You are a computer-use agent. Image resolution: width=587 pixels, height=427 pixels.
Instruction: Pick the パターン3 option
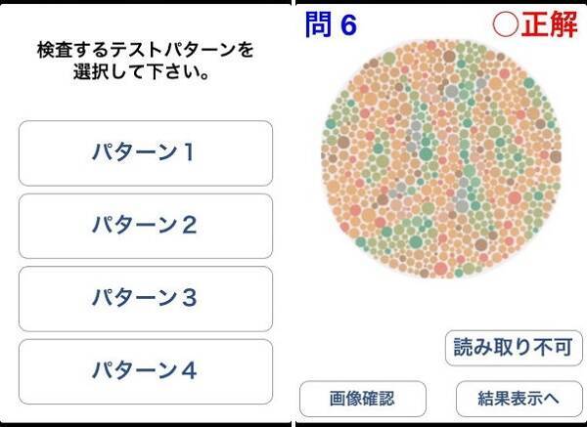145,298
